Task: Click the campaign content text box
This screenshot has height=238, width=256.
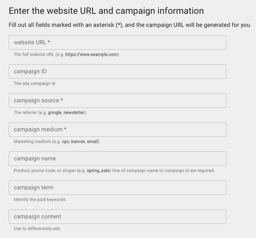Action: (117, 217)
